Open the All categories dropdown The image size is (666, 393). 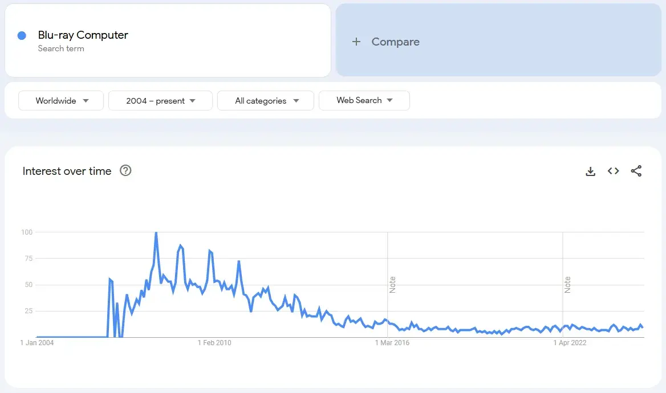(x=266, y=101)
